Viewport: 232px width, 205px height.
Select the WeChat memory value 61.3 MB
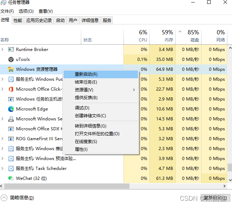click(165, 178)
